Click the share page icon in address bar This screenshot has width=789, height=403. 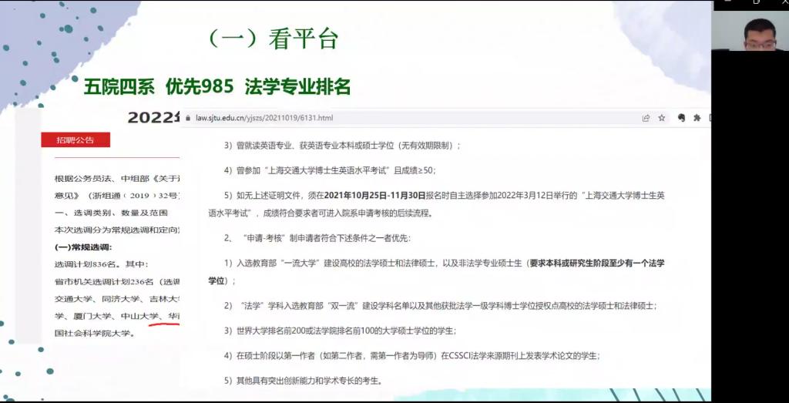(646, 118)
